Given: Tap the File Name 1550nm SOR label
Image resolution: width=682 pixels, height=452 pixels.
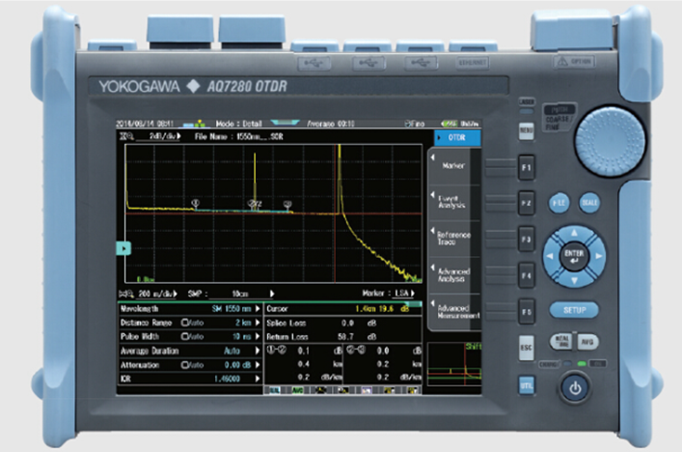Looking at the screenshot, I should tap(239, 137).
